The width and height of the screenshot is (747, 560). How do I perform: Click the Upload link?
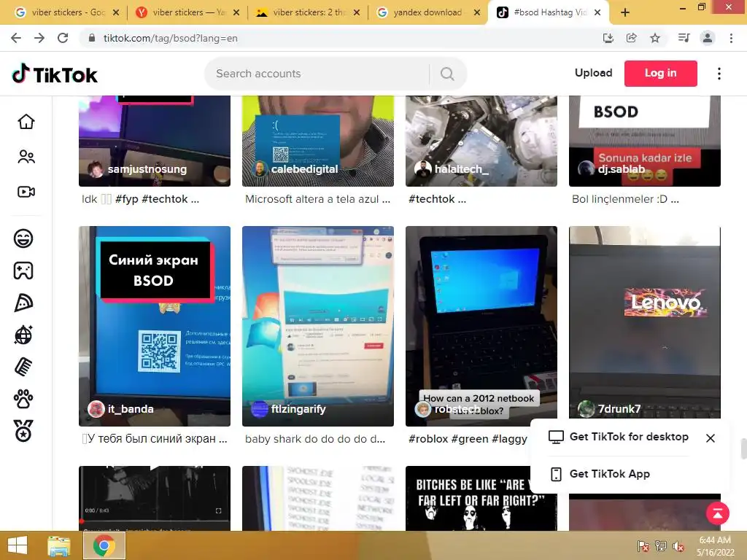(x=593, y=73)
